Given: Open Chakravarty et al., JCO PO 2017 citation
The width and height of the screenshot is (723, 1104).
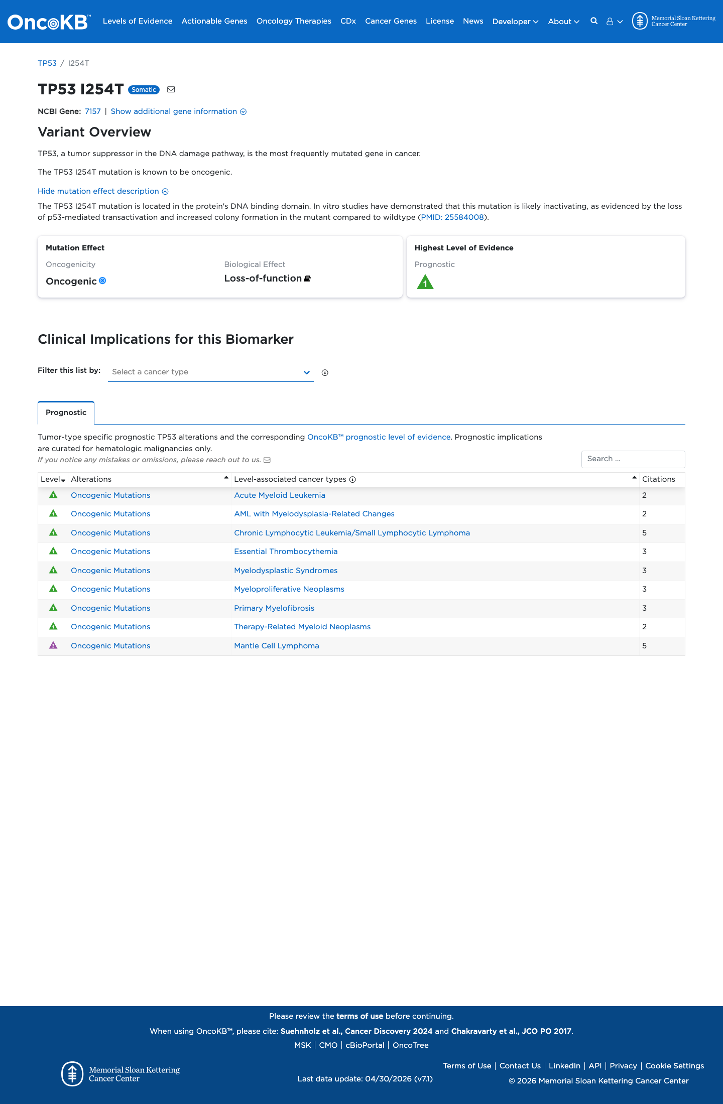Looking at the screenshot, I should click(511, 1031).
